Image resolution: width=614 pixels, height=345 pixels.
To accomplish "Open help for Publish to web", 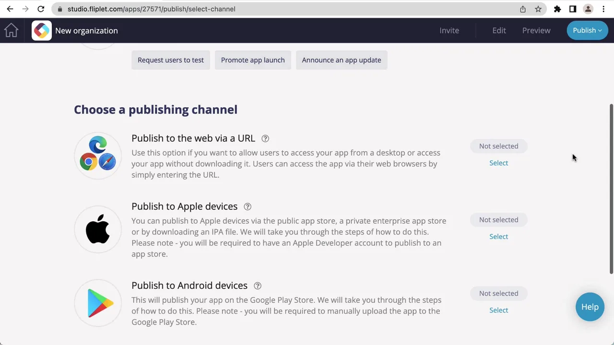I will (265, 138).
